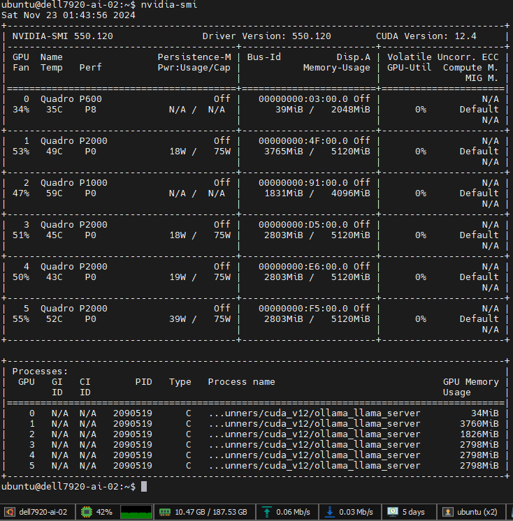Image resolution: width=513 pixels, height=521 pixels.
Task: Click the 59C temperature reading
Action: (55, 193)
